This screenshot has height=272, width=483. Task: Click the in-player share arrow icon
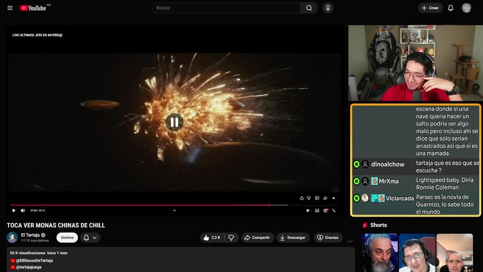[325, 198]
